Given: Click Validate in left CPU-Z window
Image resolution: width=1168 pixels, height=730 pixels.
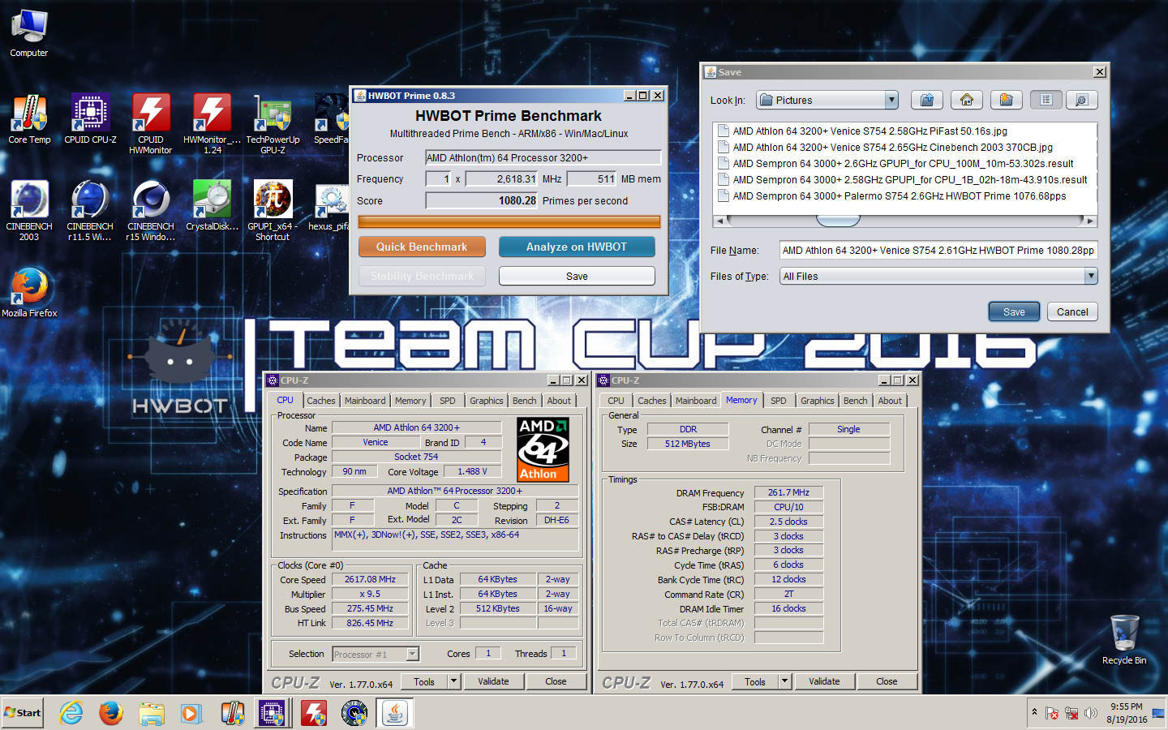Looking at the screenshot, I should [x=493, y=681].
